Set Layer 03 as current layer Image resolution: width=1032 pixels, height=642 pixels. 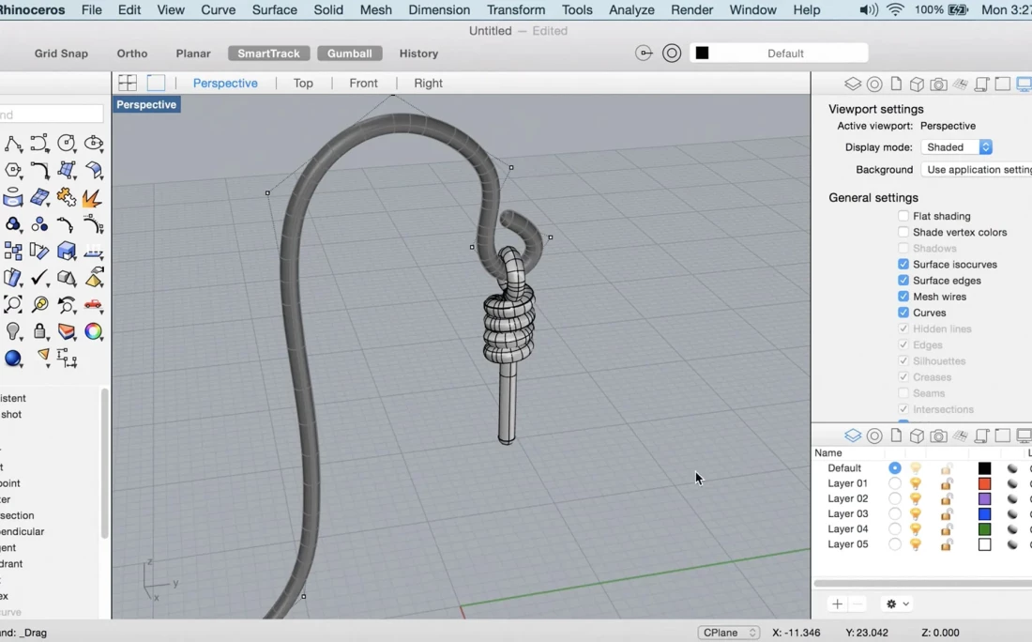894,513
